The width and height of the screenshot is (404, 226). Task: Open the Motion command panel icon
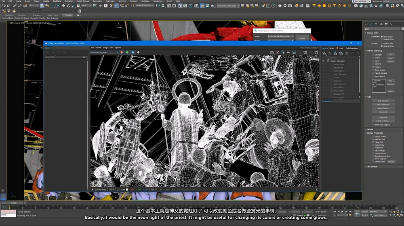point(381,24)
